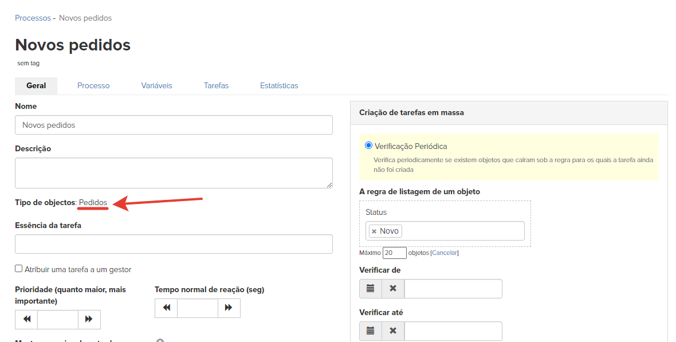The image size is (676, 342).
Task: Click the Cancelar link
Action: pyautogui.click(x=444, y=253)
